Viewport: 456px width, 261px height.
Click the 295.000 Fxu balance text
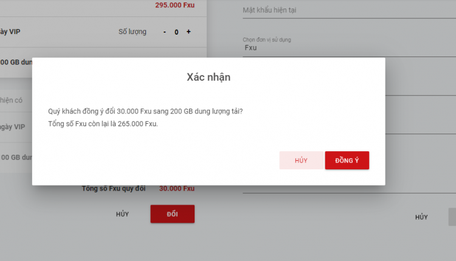click(x=174, y=5)
